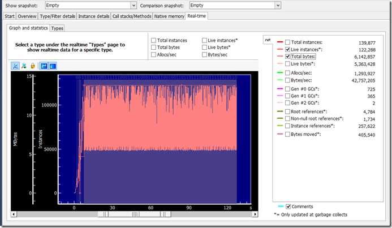Click the magenta Gen #0 GCs color swatch
The width and height of the screenshot is (392, 228).
pyautogui.click(x=280, y=89)
